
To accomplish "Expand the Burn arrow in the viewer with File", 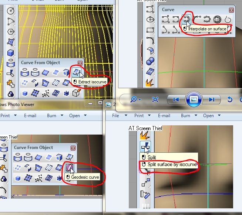I will [x=196, y=115].
